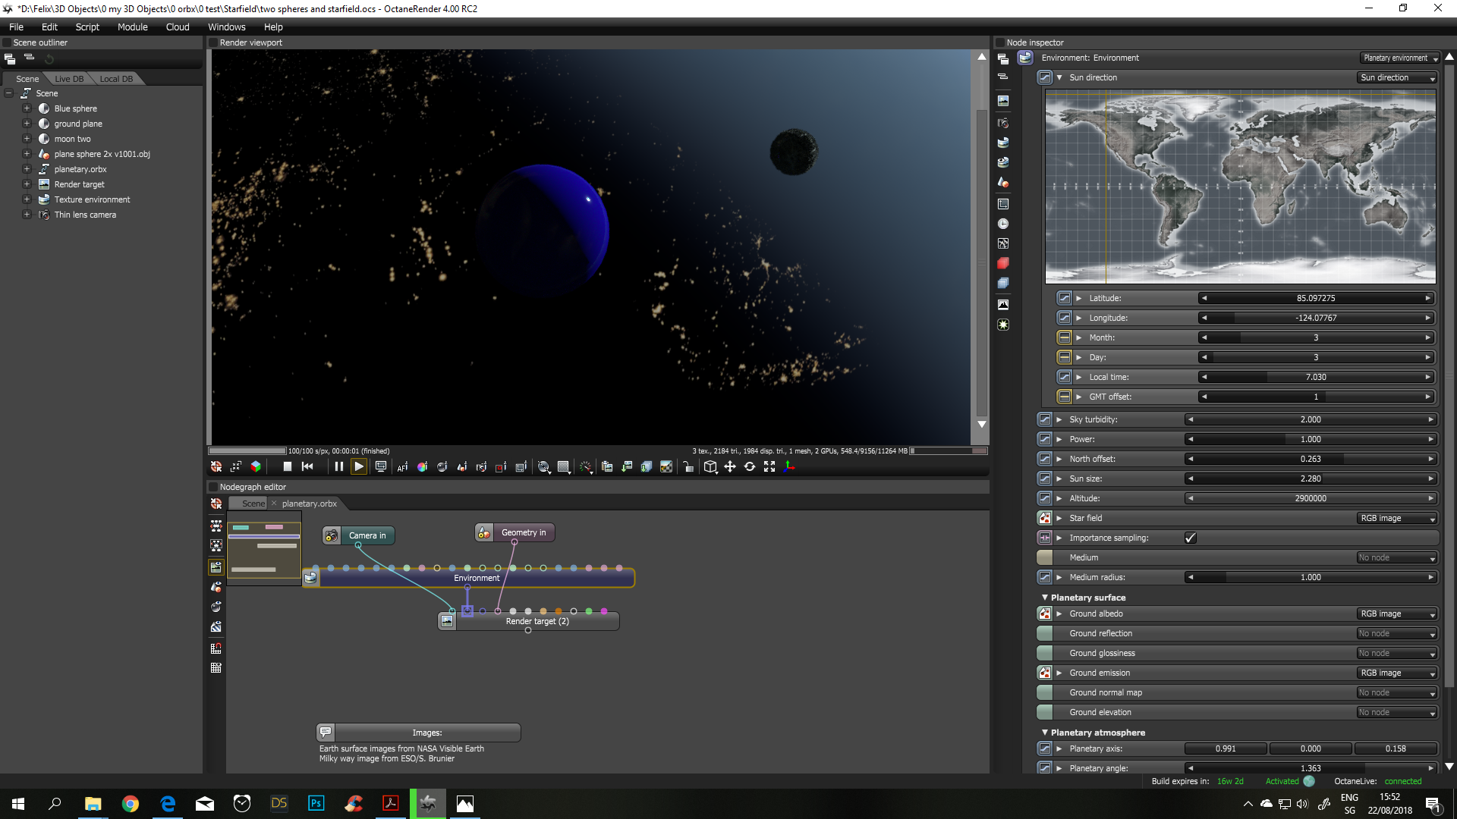Restart the render from the beginning
Image resolution: width=1457 pixels, height=819 pixels.
coord(307,467)
